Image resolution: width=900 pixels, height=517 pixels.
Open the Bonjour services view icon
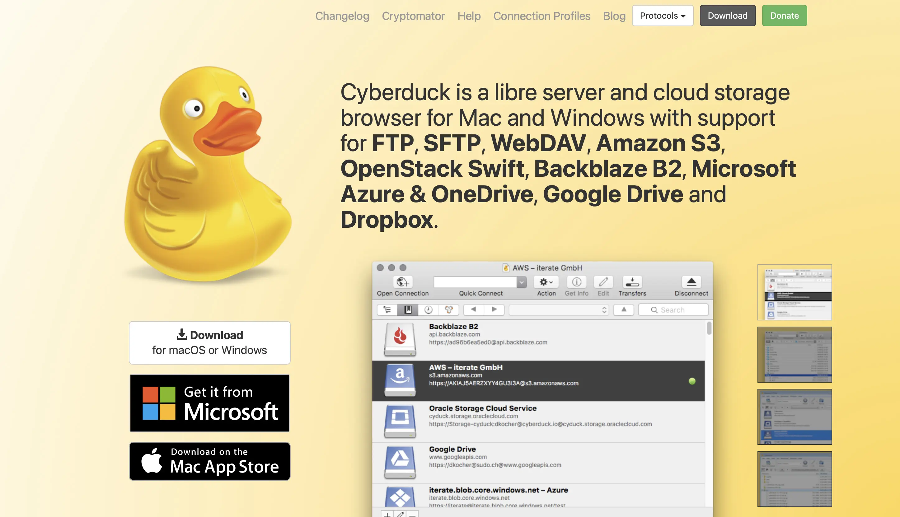click(x=449, y=310)
